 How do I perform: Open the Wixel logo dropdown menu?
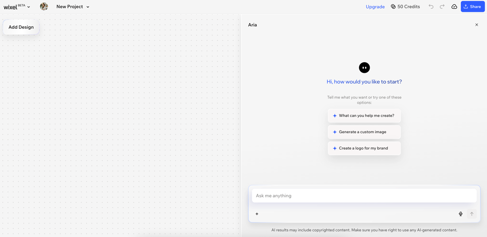point(17,7)
